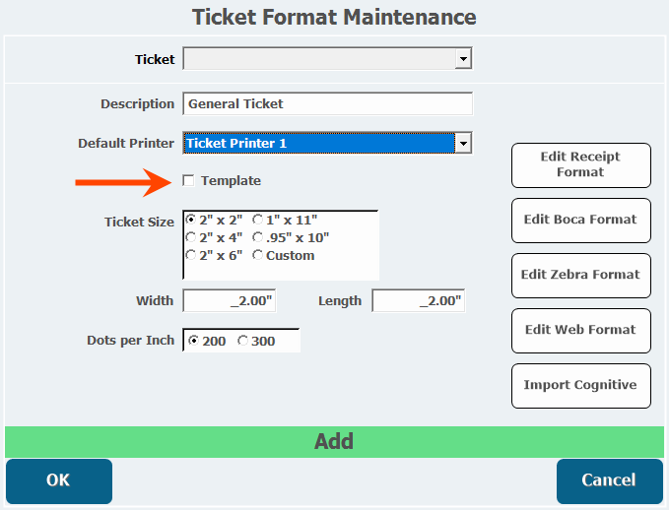Click the Edit Receipt Format button
The height and width of the screenshot is (510, 669).
[580, 164]
